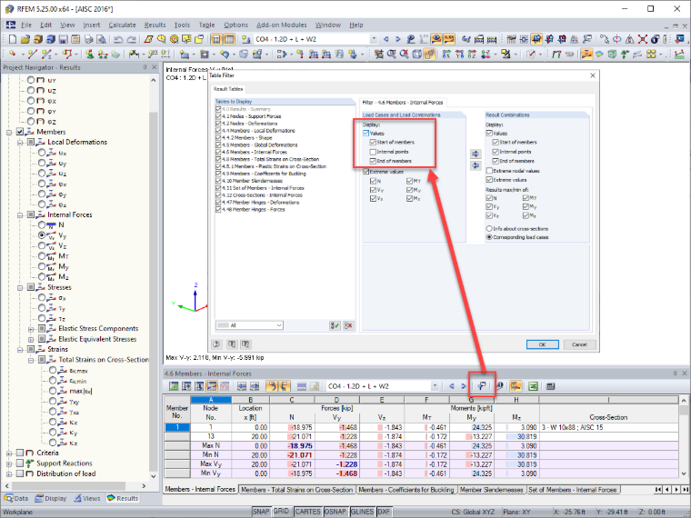Open the CO4 dropdown in results table toolbar
The width and height of the screenshot is (691, 518).
(x=435, y=386)
